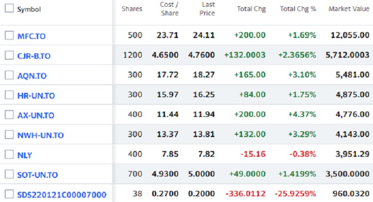Select the +165.00 total change cell
The height and width of the screenshot is (202, 373).
pyautogui.click(x=249, y=75)
